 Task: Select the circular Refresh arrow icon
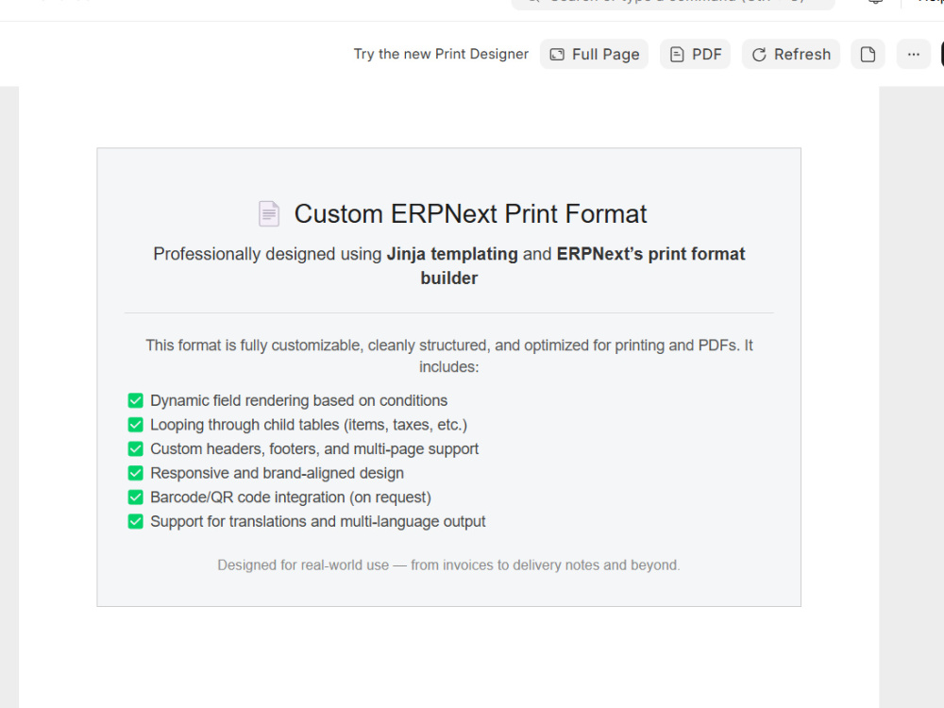click(759, 54)
